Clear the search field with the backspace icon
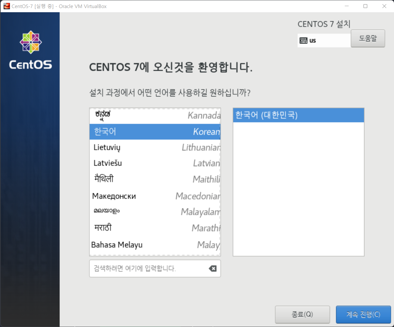The height and width of the screenshot is (327, 394). [213, 268]
